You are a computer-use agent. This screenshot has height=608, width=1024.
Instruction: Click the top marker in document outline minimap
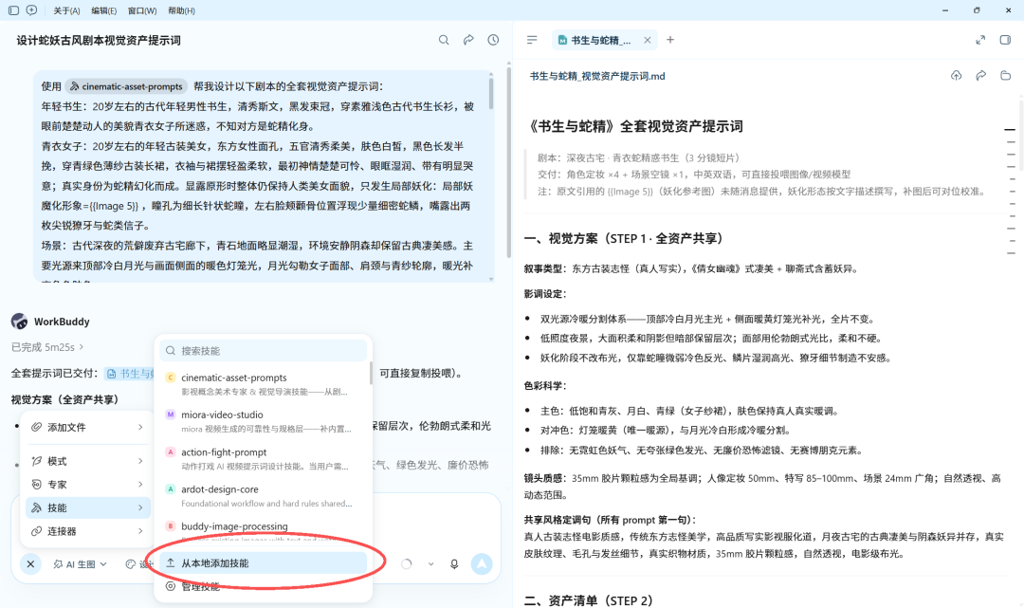click(1010, 130)
